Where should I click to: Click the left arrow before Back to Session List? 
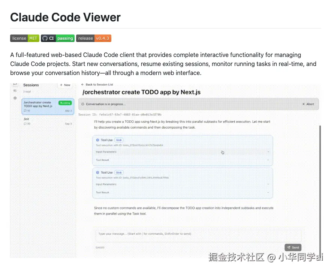point(82,84)
